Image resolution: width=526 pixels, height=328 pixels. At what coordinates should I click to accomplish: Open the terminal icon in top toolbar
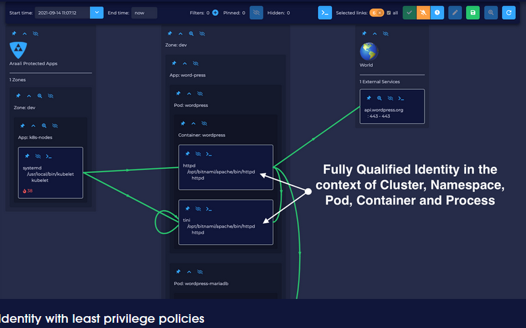pos(325,13)
